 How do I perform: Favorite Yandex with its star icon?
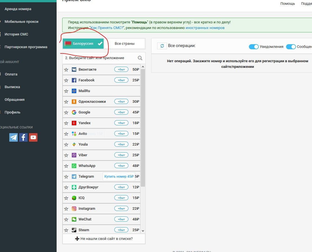(66, 123)
